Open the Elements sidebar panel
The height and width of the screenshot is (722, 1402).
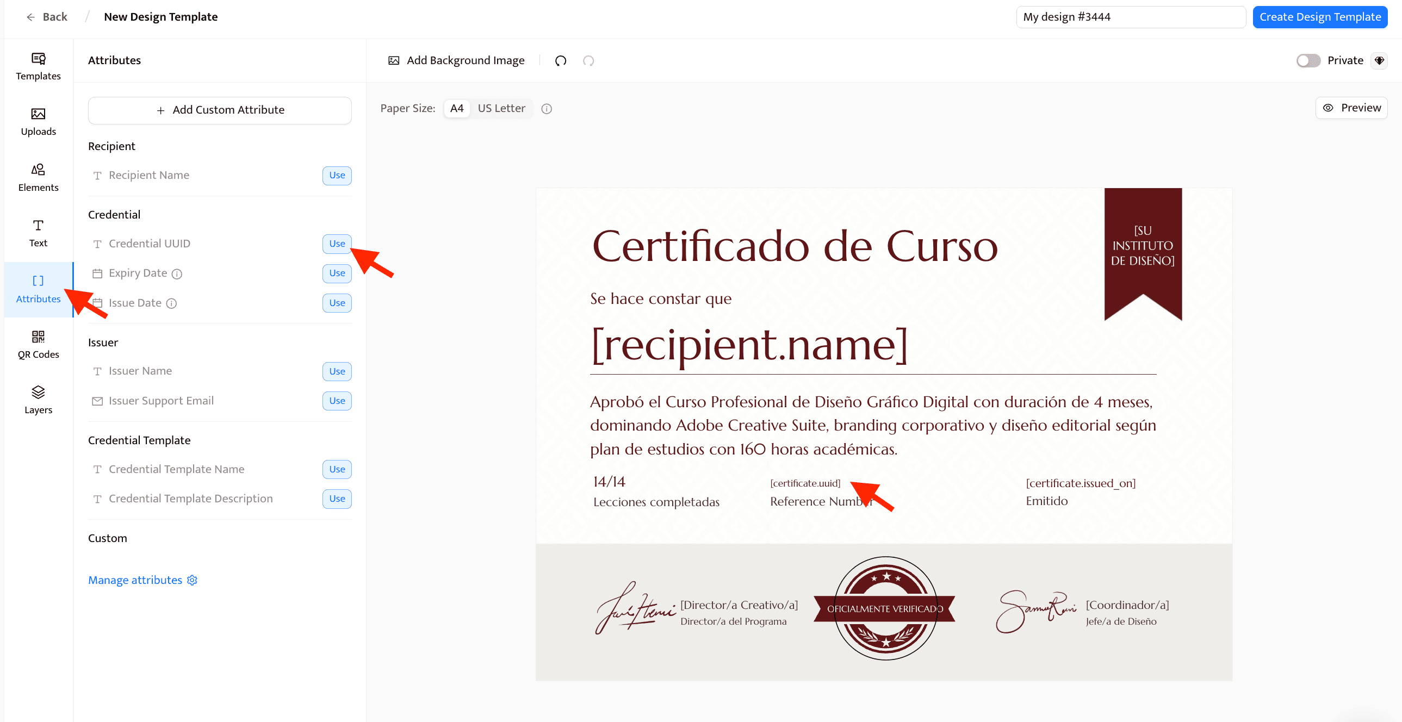click(38, 178)
